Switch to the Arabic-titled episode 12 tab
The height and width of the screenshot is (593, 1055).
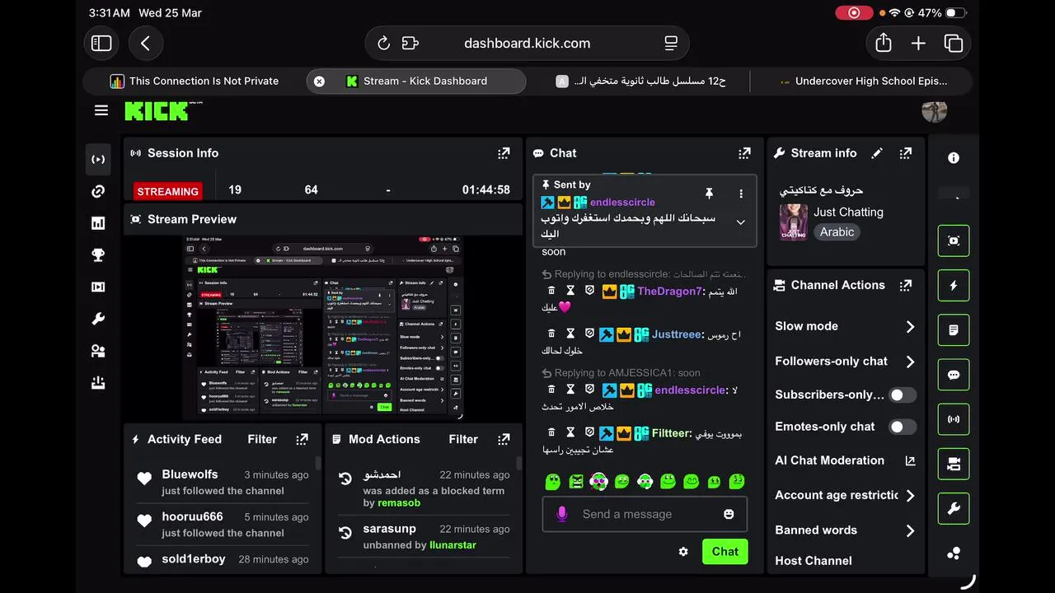pyautogui.click(x=641, y=81)
